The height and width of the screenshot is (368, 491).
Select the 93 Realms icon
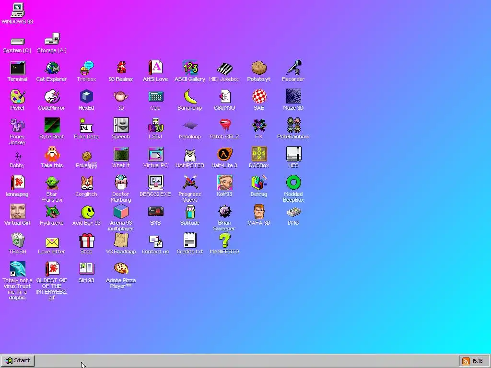[121, 68]
